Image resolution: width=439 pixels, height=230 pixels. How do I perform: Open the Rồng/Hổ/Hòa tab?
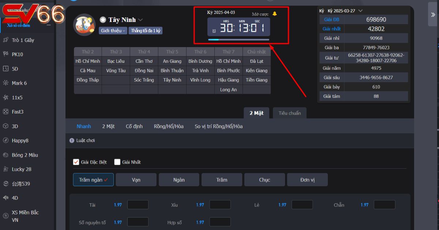(x=169, y=126)
